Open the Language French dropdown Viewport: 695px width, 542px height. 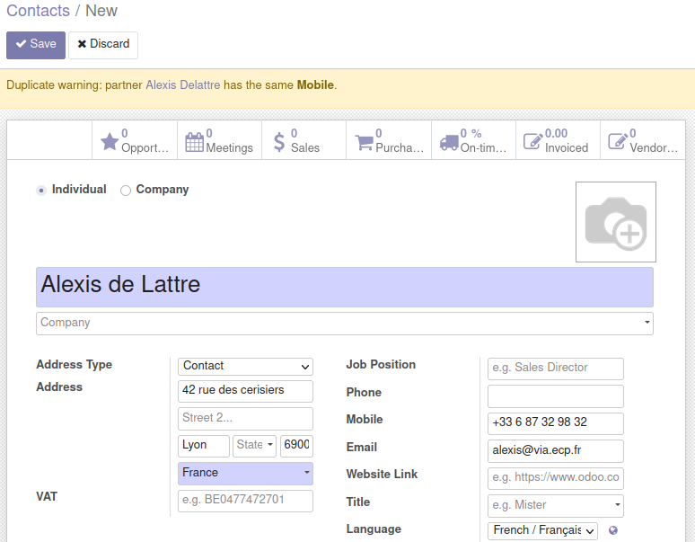click(542, 530)
